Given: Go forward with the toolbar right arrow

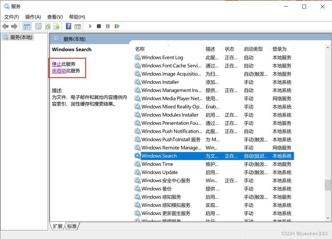Looking at the screenshot, I should 14,27.
